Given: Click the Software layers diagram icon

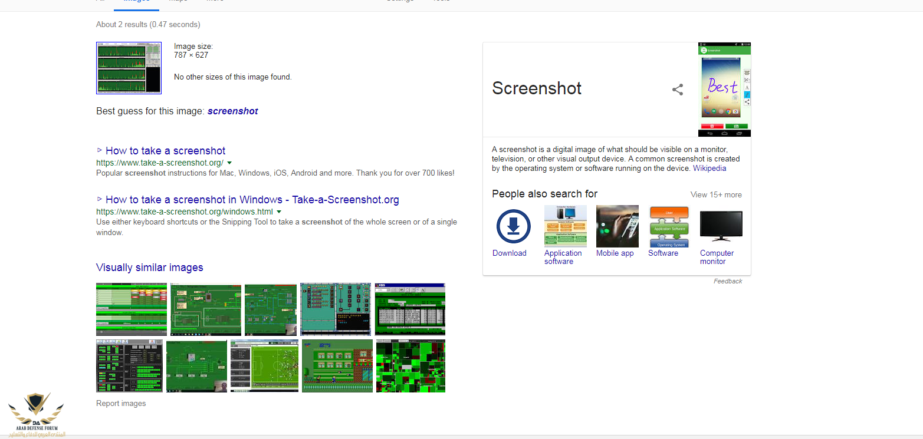Looking at the screenshot, I should point(669,226).
